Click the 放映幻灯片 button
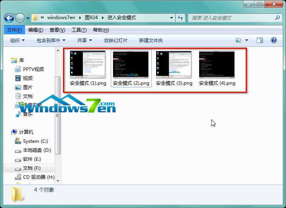This screenshot has height=208, width=286. (x=115, y=40)
